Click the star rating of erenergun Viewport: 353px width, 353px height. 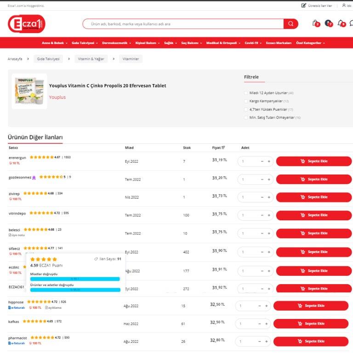pyautogui.click(x=42, y=157)
